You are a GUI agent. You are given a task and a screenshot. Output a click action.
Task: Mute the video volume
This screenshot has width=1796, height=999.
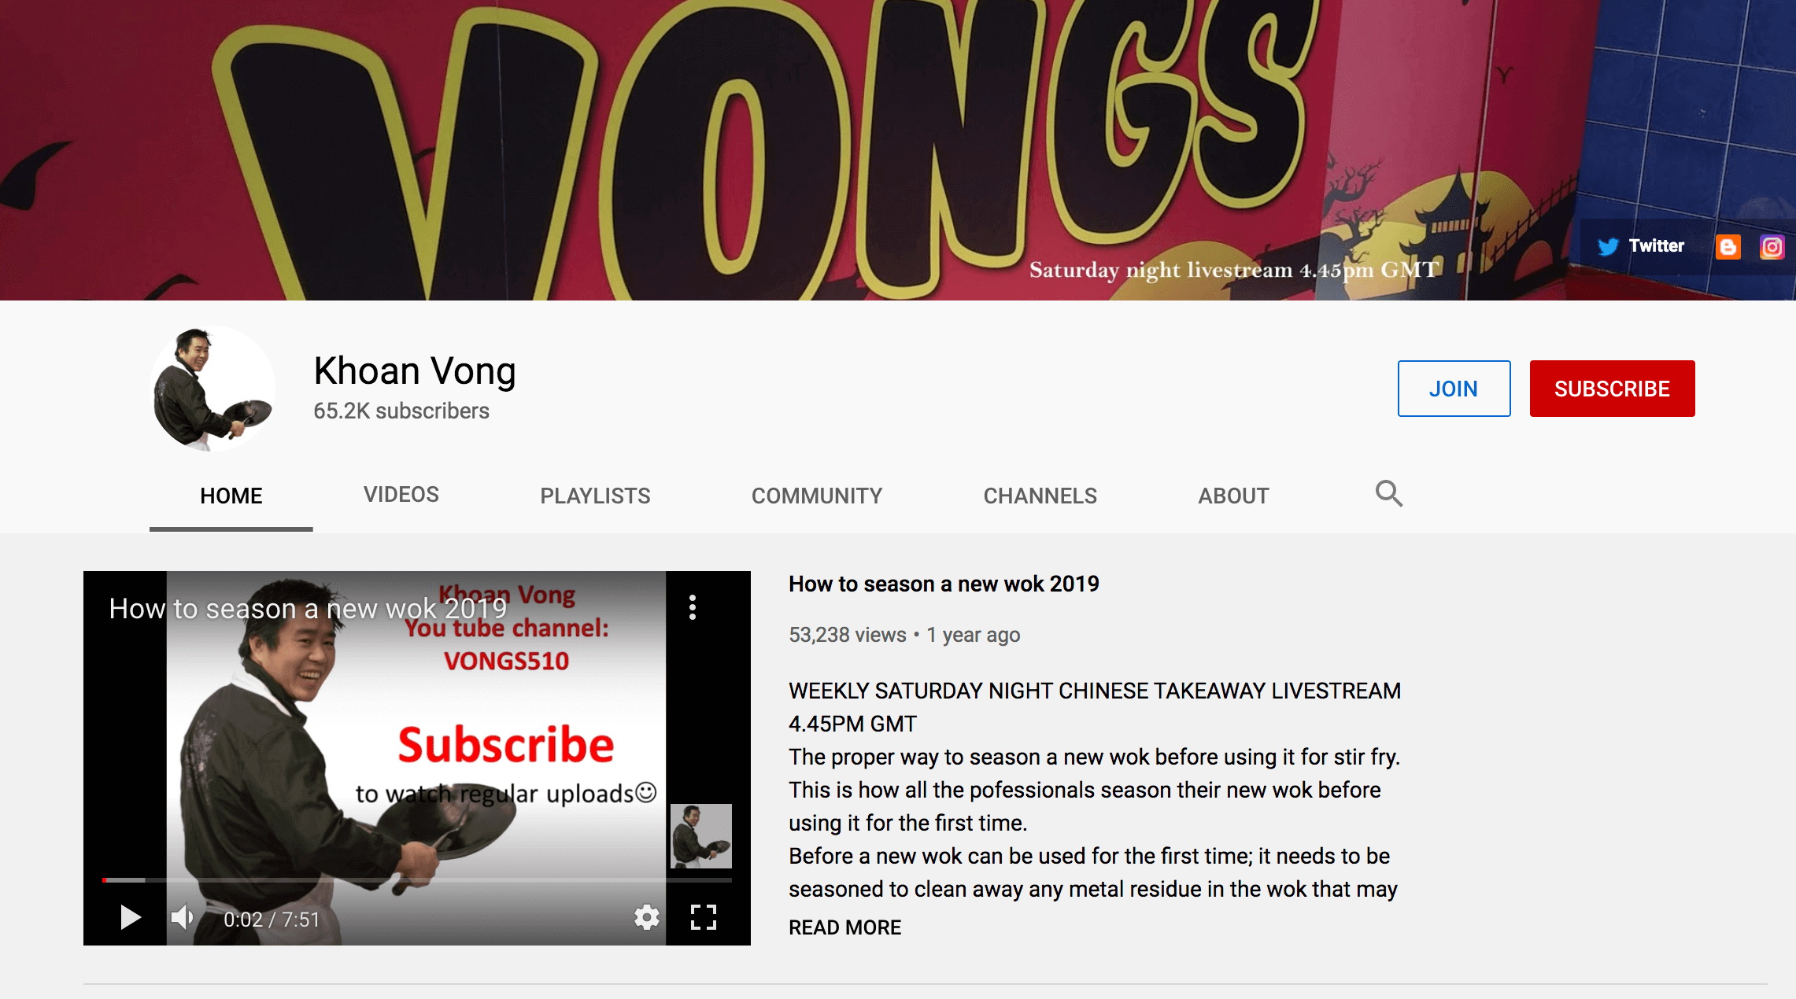(x=183, y=917)
